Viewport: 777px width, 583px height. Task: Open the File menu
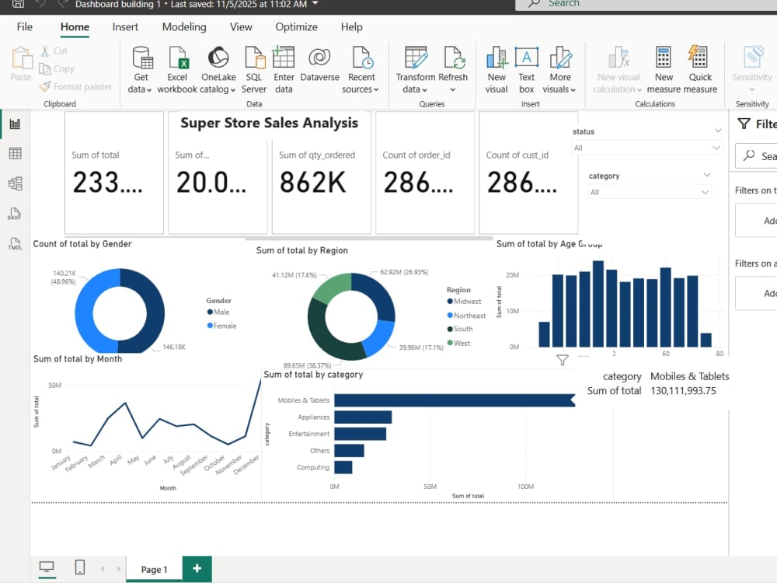click(25, 26)
